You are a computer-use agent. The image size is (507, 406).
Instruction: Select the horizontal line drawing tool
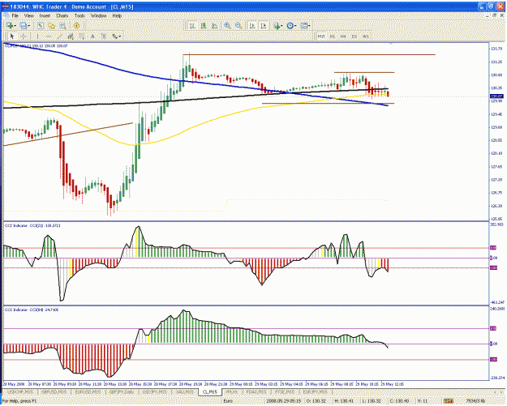pos(49,36)
